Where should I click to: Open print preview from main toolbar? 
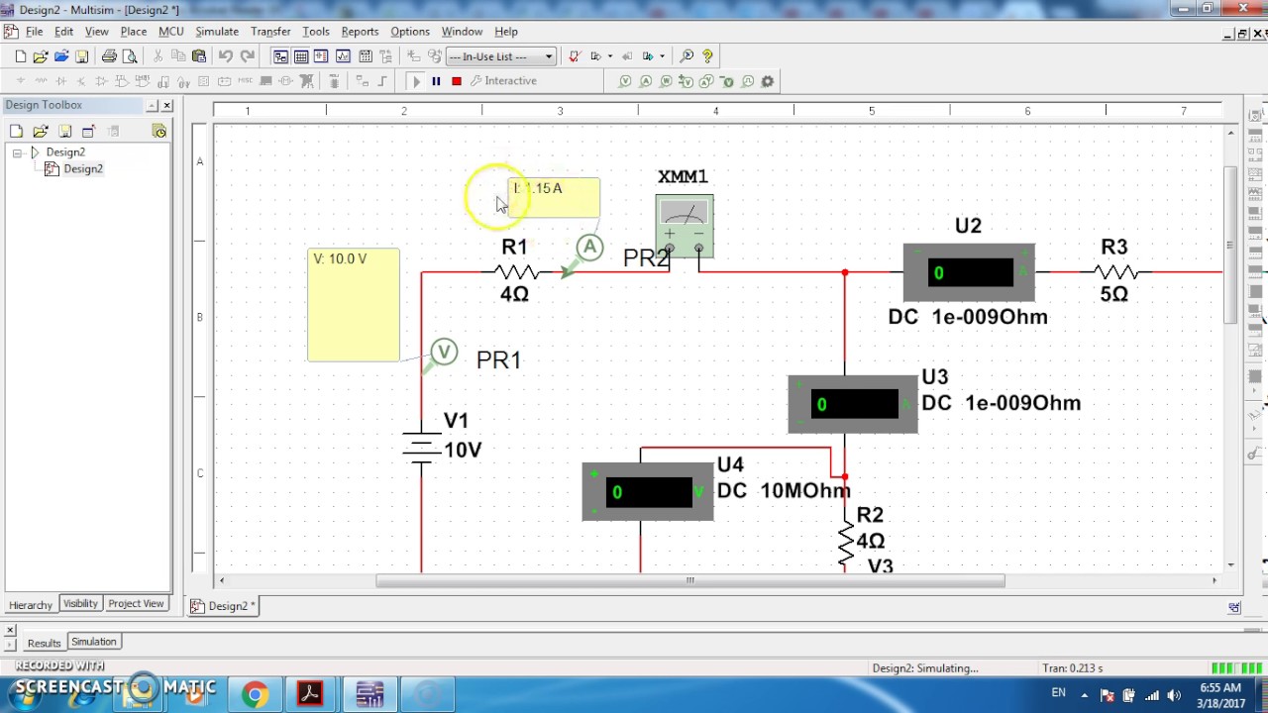point(130,56)
